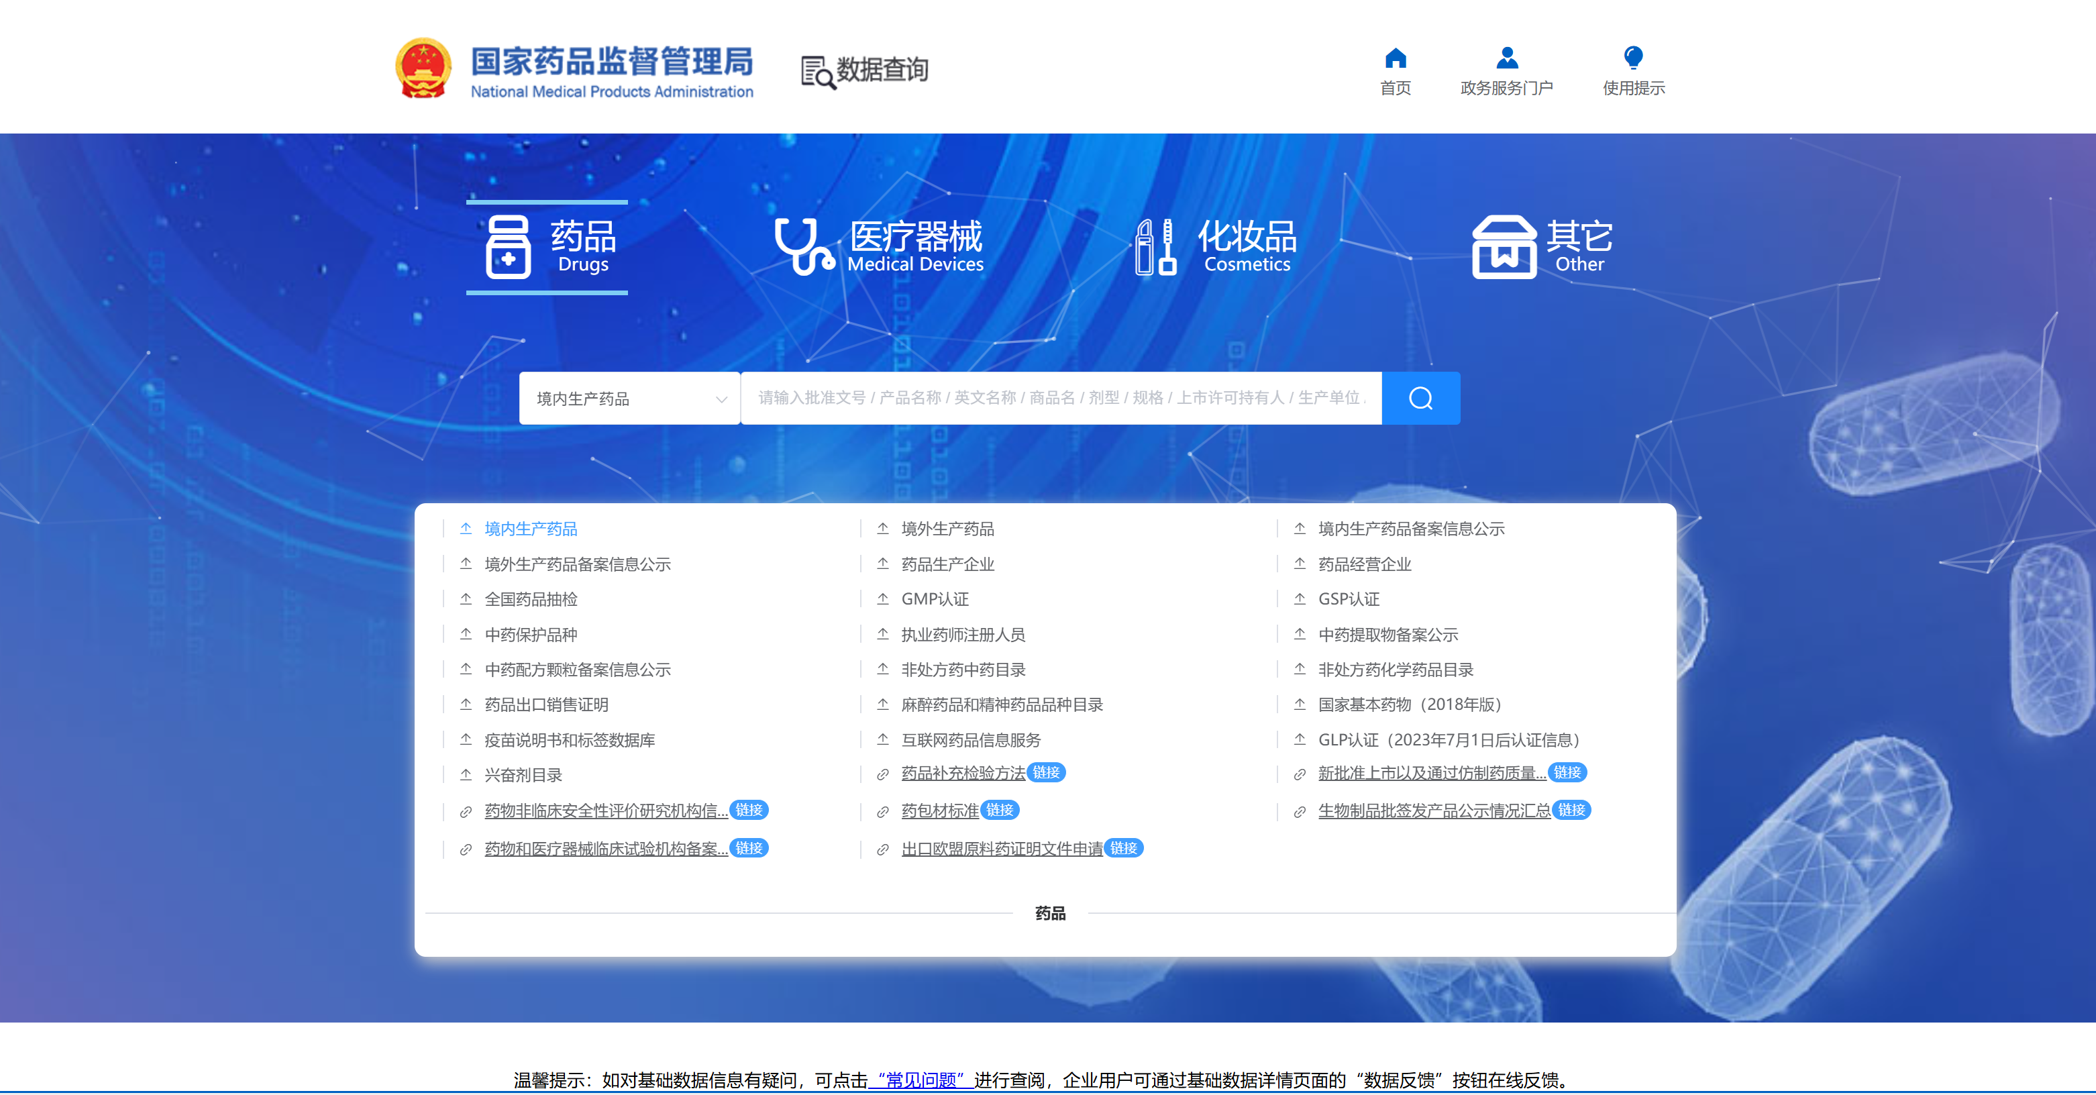Open 中药配方颗粒备案信息公示
Image resolution: width=2096 pixels, height=1095 pixels.
point(578,670)
